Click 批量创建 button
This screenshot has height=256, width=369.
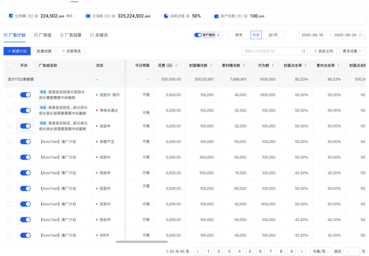[44, 51]
